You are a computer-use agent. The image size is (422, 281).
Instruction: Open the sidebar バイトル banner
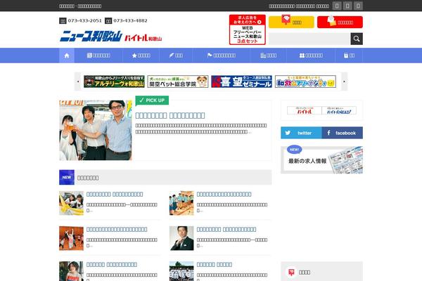305,110
